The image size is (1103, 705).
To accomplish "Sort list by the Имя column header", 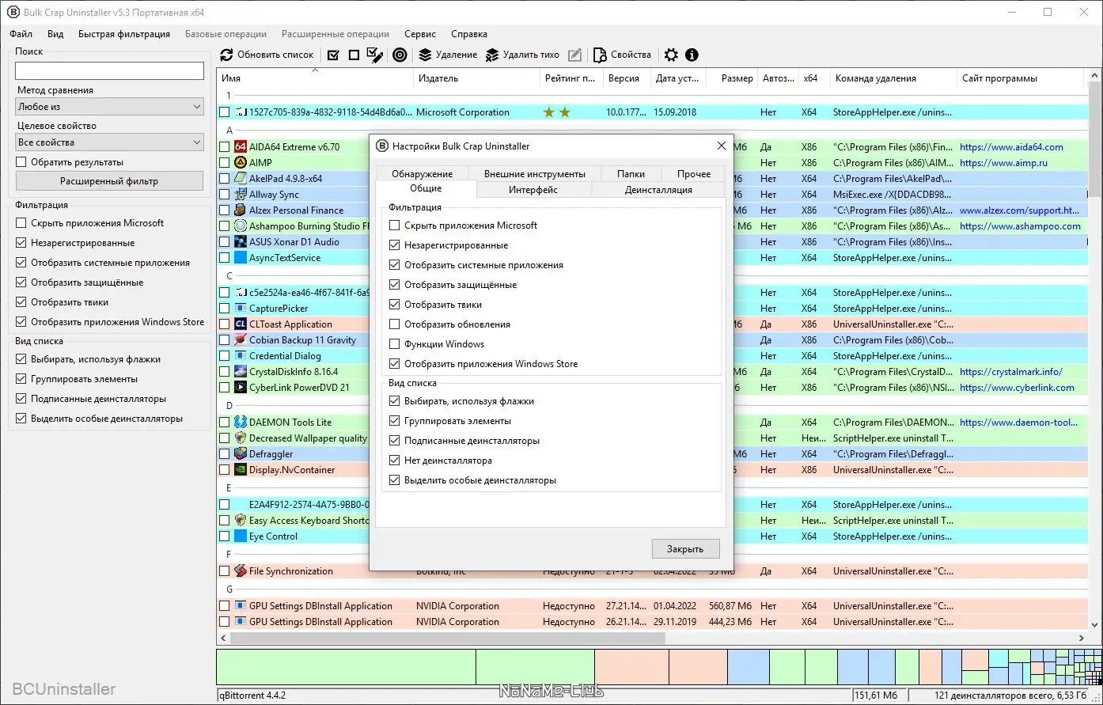I will pos(315,78).
